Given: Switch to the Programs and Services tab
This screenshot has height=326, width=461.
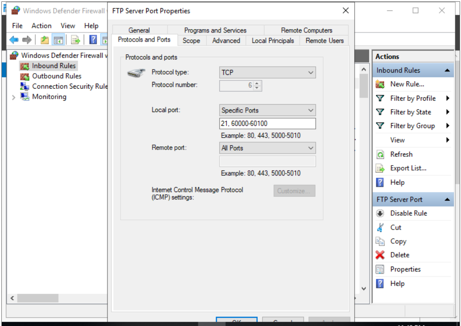Looking at the screenshot, I should click(x=216, y=30).
